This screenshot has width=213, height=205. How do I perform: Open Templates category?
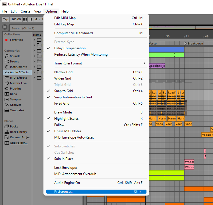[x=17, y=110]
